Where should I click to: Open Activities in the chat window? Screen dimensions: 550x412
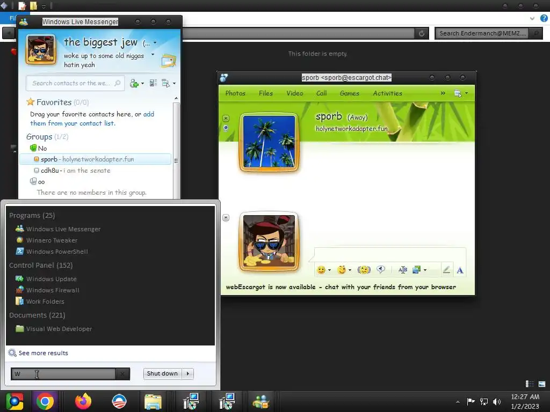(x=387, y=93)
